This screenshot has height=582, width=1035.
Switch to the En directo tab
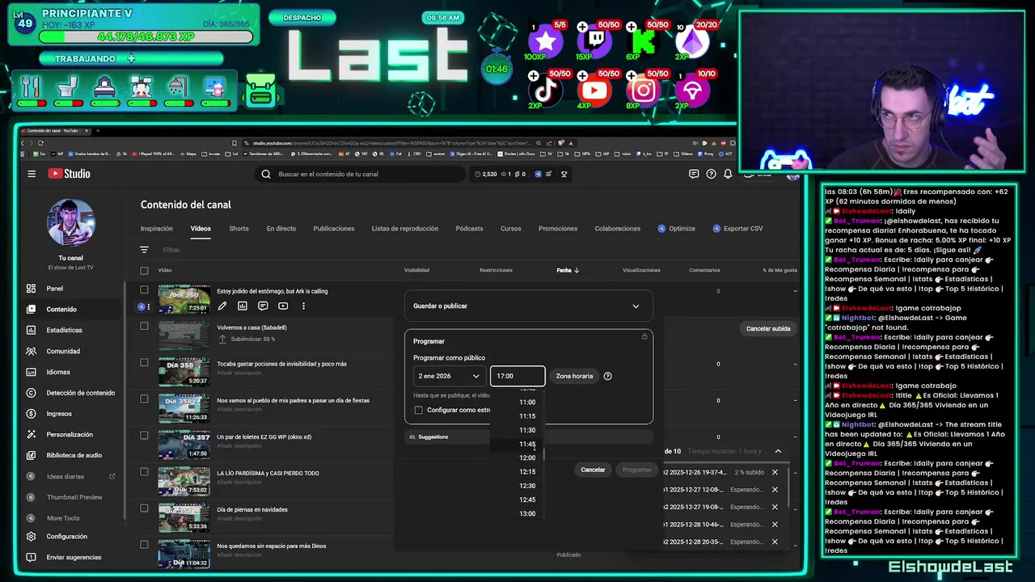coord(281,229)
